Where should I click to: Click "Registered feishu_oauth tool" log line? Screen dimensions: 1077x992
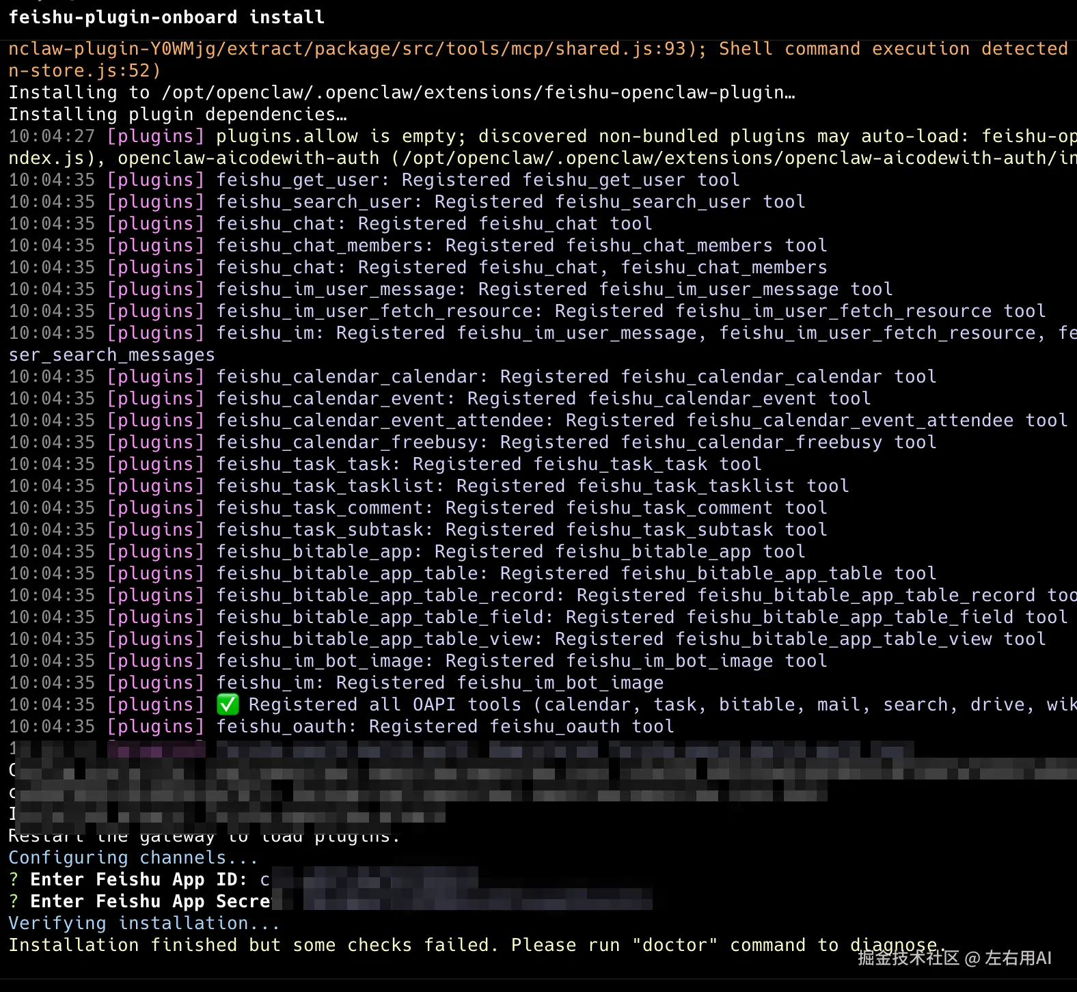pos(342,726)
